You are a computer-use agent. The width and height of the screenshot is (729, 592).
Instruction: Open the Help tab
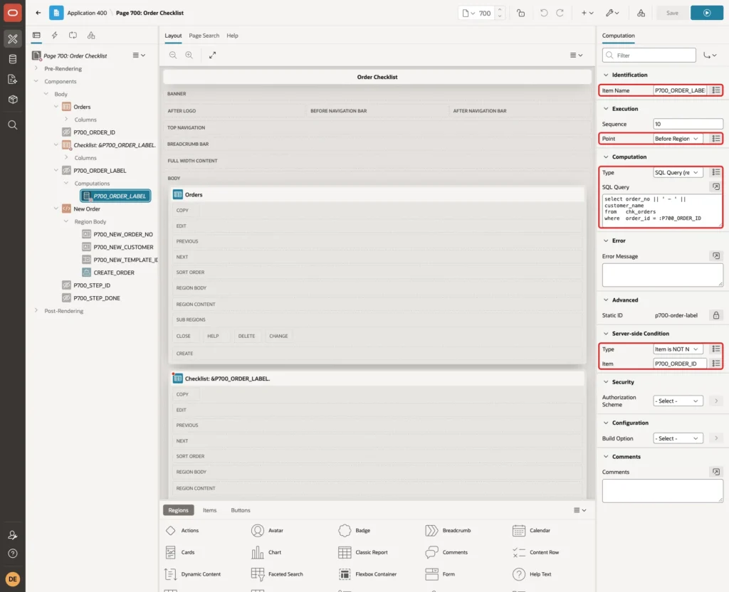232,36
